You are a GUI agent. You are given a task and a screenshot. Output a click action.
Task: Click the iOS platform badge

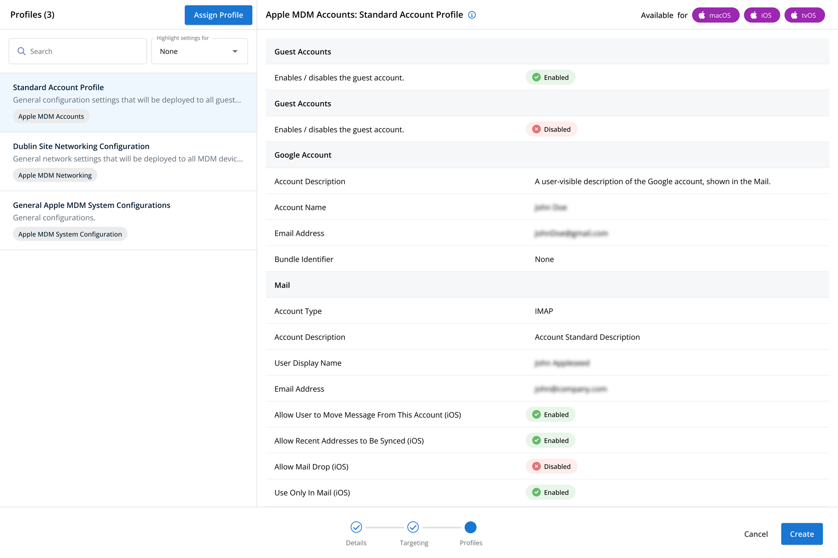coord(761,15)
